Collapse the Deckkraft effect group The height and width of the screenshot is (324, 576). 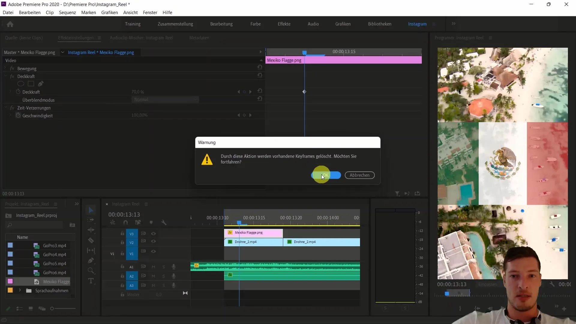pyautogui.click(x=6, y=76)
